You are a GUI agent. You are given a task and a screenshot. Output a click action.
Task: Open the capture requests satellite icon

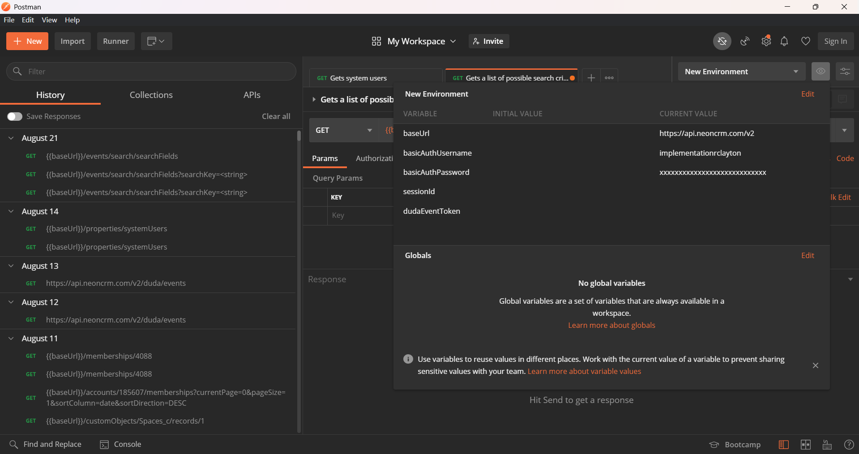[745, 41]
